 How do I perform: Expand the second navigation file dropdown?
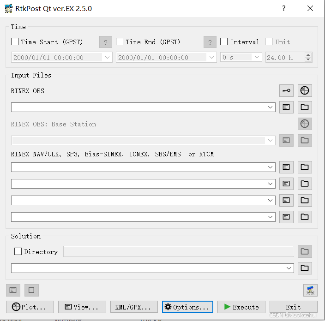[x=270, y=184]
